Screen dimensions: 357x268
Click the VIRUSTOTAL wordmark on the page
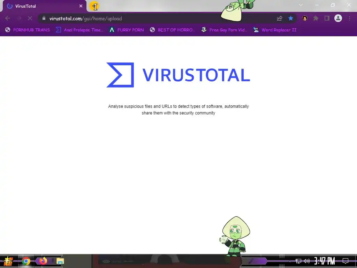tap(196, 75)
